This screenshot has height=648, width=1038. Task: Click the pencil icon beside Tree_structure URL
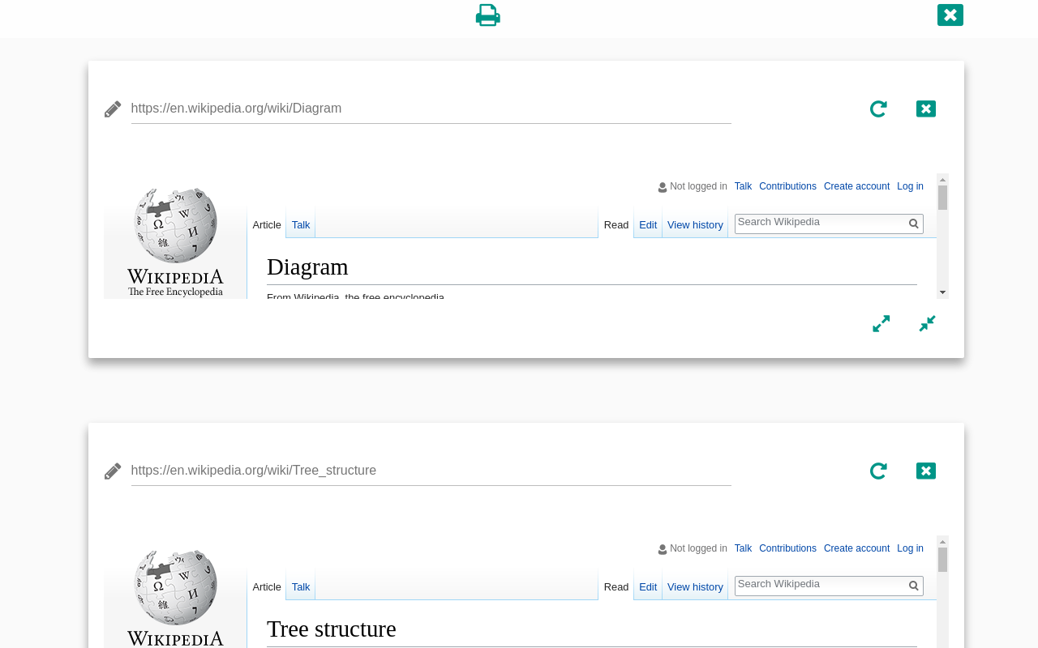tap(113, 471)
